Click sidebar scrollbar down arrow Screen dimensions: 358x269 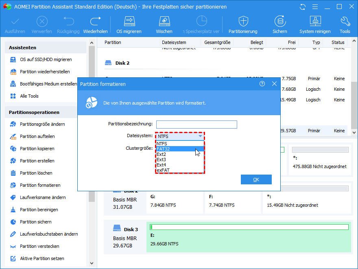pyautogui.click(x=92, y=263)
